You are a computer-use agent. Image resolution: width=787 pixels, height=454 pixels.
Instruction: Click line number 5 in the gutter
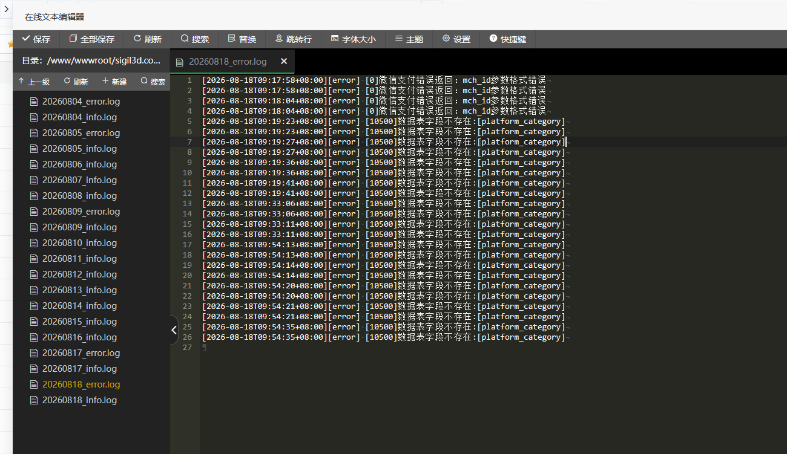(189, 122)
